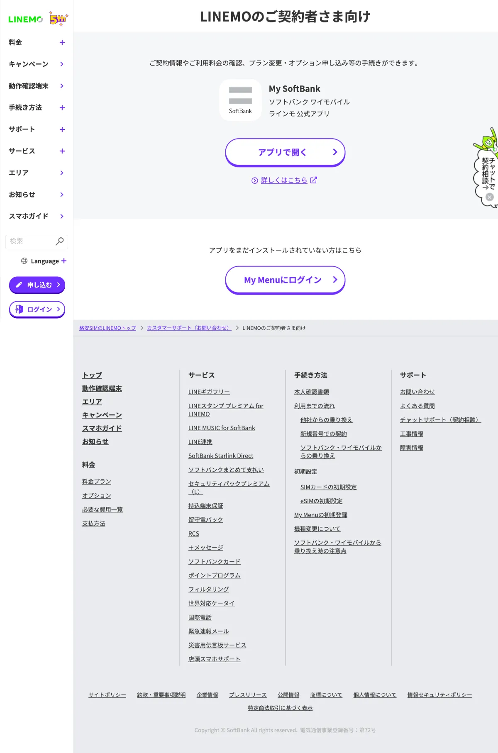Click the My SoftBank app icon
The image size is (498, 753).
coord(240,100)
